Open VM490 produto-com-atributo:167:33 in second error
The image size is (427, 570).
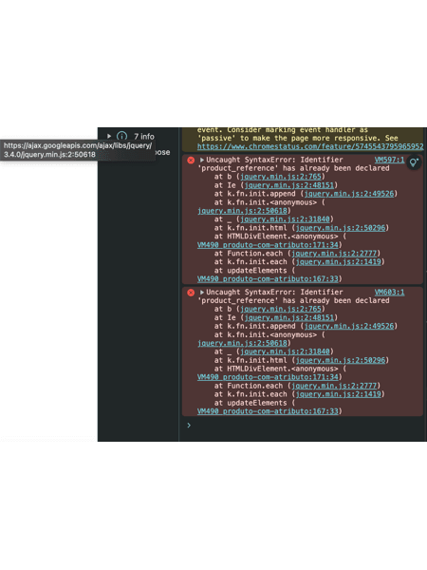click(268, 411)
